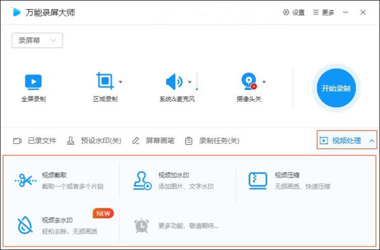The image size is (380, 250).
Task: Start recording with 开始录制 button
Action: click(x=336, y=88)
